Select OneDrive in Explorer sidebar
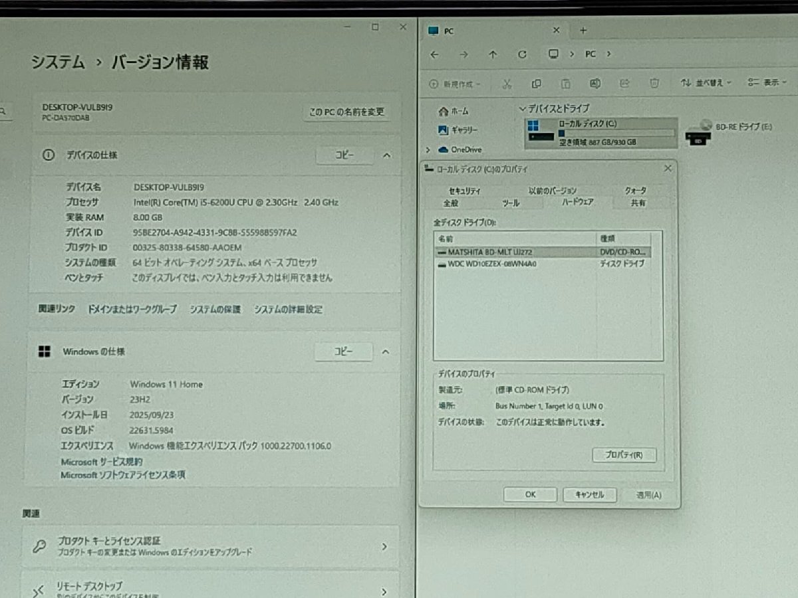This screenshot has width=798, height=598. tap(460, 149)
